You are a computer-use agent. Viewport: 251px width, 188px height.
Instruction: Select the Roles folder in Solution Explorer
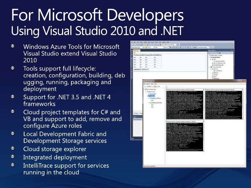pos(214,59)
